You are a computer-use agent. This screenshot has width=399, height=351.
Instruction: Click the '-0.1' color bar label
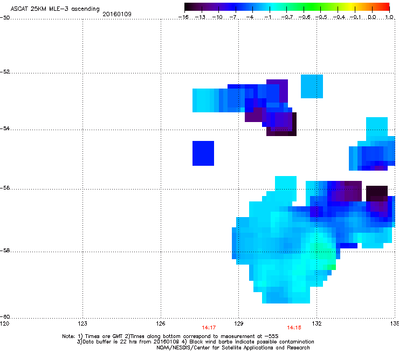(x=356, y=17)
